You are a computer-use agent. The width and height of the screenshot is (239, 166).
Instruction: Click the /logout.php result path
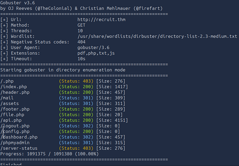tap(15, 126)
